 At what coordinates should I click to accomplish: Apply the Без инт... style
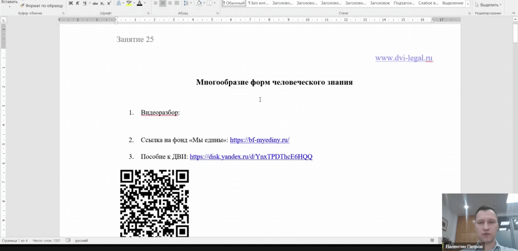pos(258,3)
